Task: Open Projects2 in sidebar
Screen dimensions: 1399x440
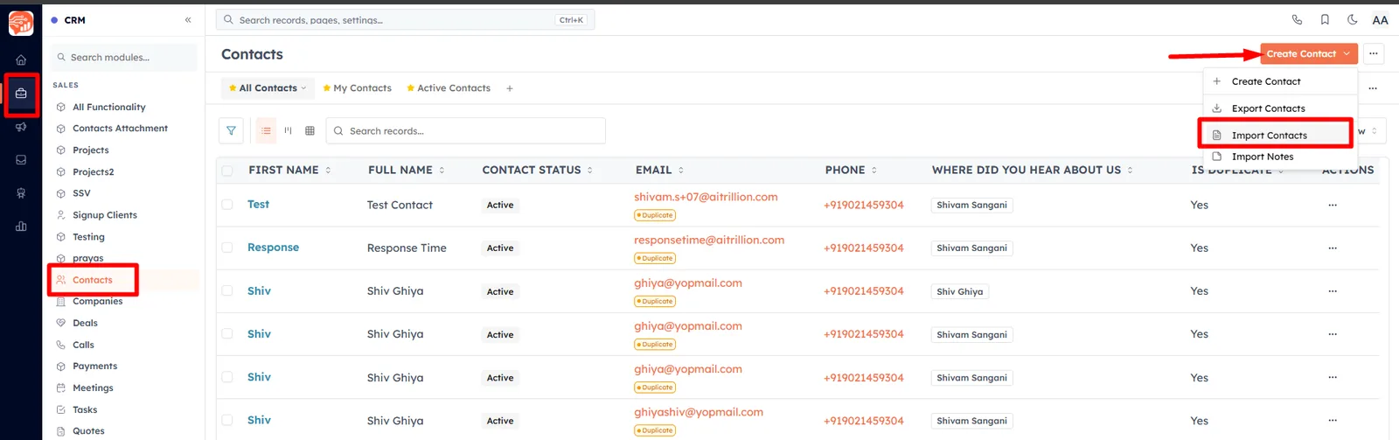Action: [93, 172]
